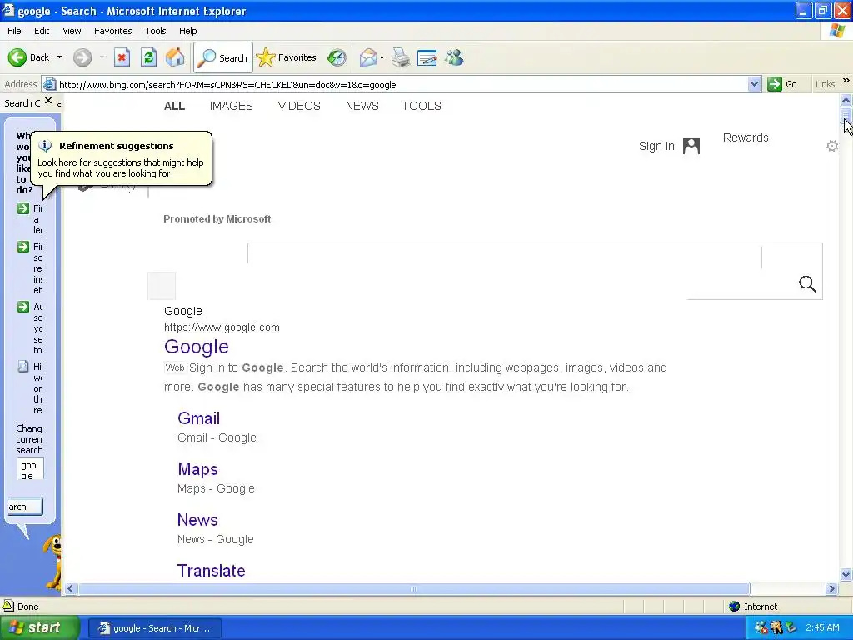
Task: Open the Gmail sublink
Action: click(198, 418)
